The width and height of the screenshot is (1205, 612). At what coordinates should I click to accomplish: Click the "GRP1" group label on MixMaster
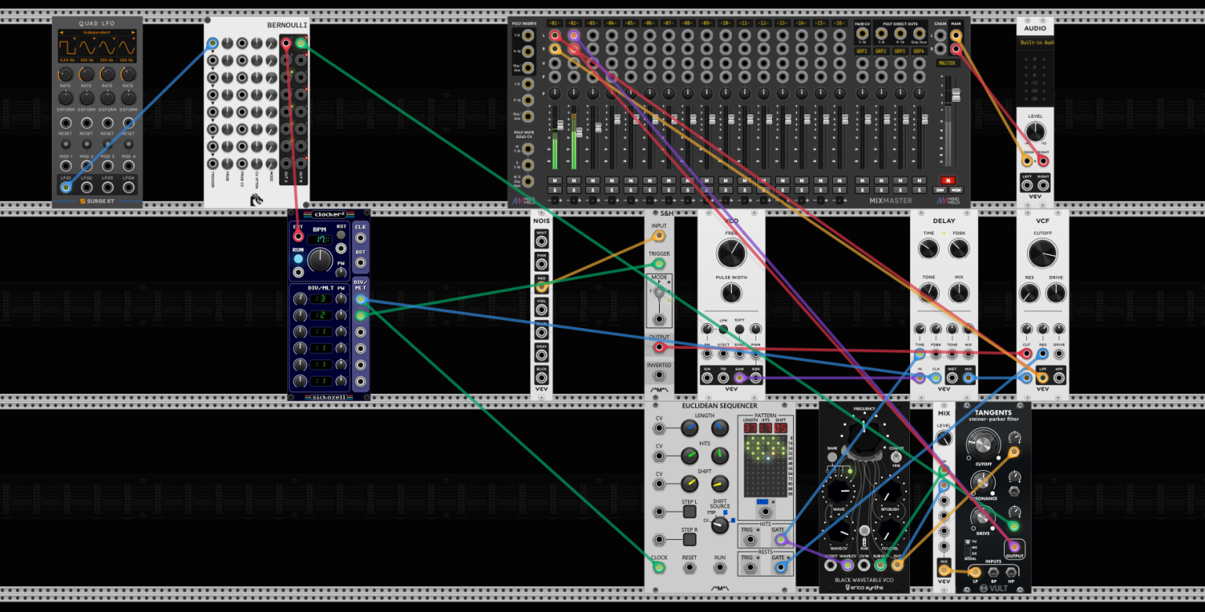tap(862, 51)
